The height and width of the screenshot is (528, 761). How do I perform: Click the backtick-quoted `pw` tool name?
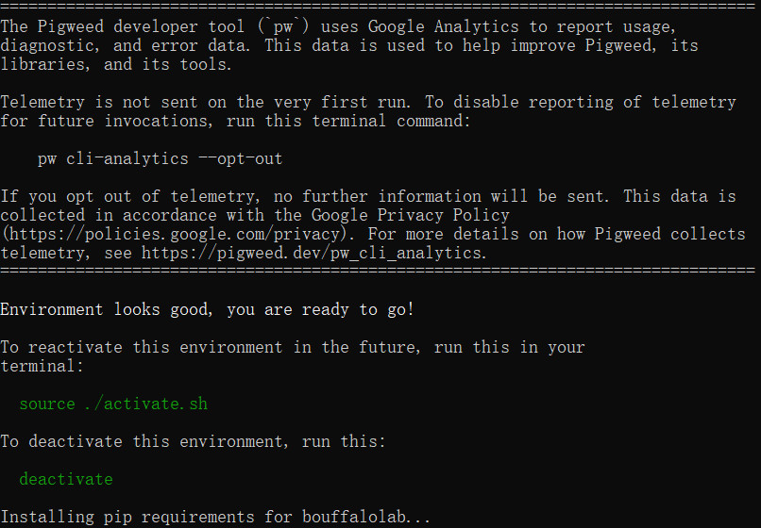[283, 26]
